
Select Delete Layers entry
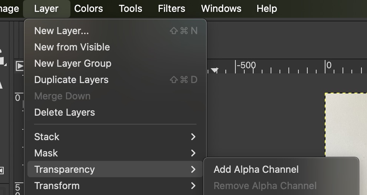115,112
